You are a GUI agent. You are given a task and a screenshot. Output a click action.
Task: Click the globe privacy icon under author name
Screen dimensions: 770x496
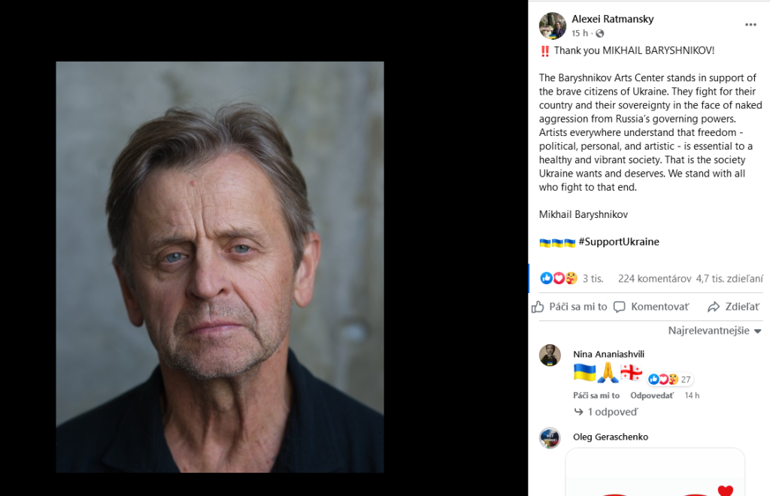click(600, 34)
